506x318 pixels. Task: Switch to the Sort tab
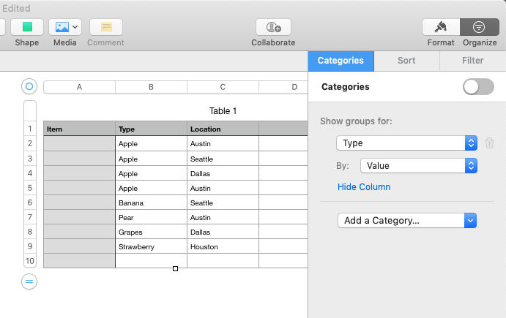(x=406, y=61)
